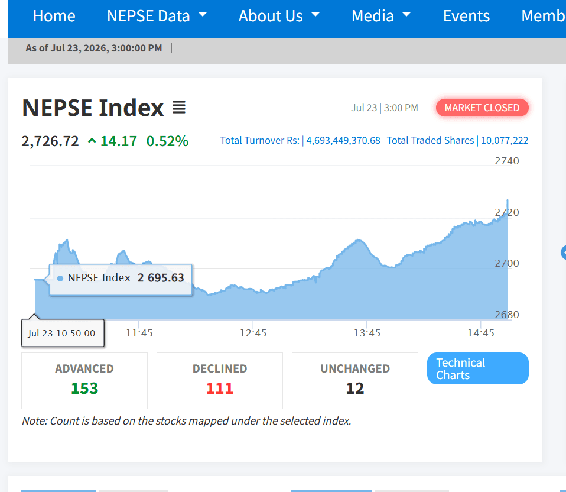The height and width of the screenshot is (492, 566).
Task: Click the 0.52% percent change
Action: point(167,141)
